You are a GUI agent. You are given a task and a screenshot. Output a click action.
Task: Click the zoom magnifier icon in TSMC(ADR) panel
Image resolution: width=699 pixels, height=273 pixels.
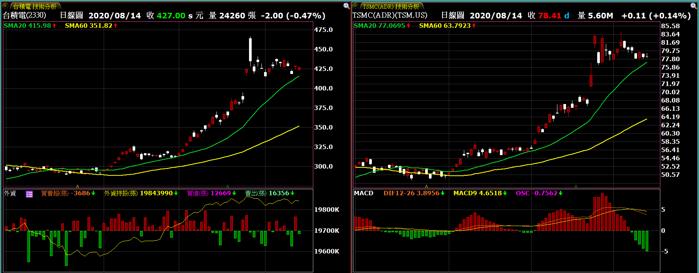tap(693, 6)
